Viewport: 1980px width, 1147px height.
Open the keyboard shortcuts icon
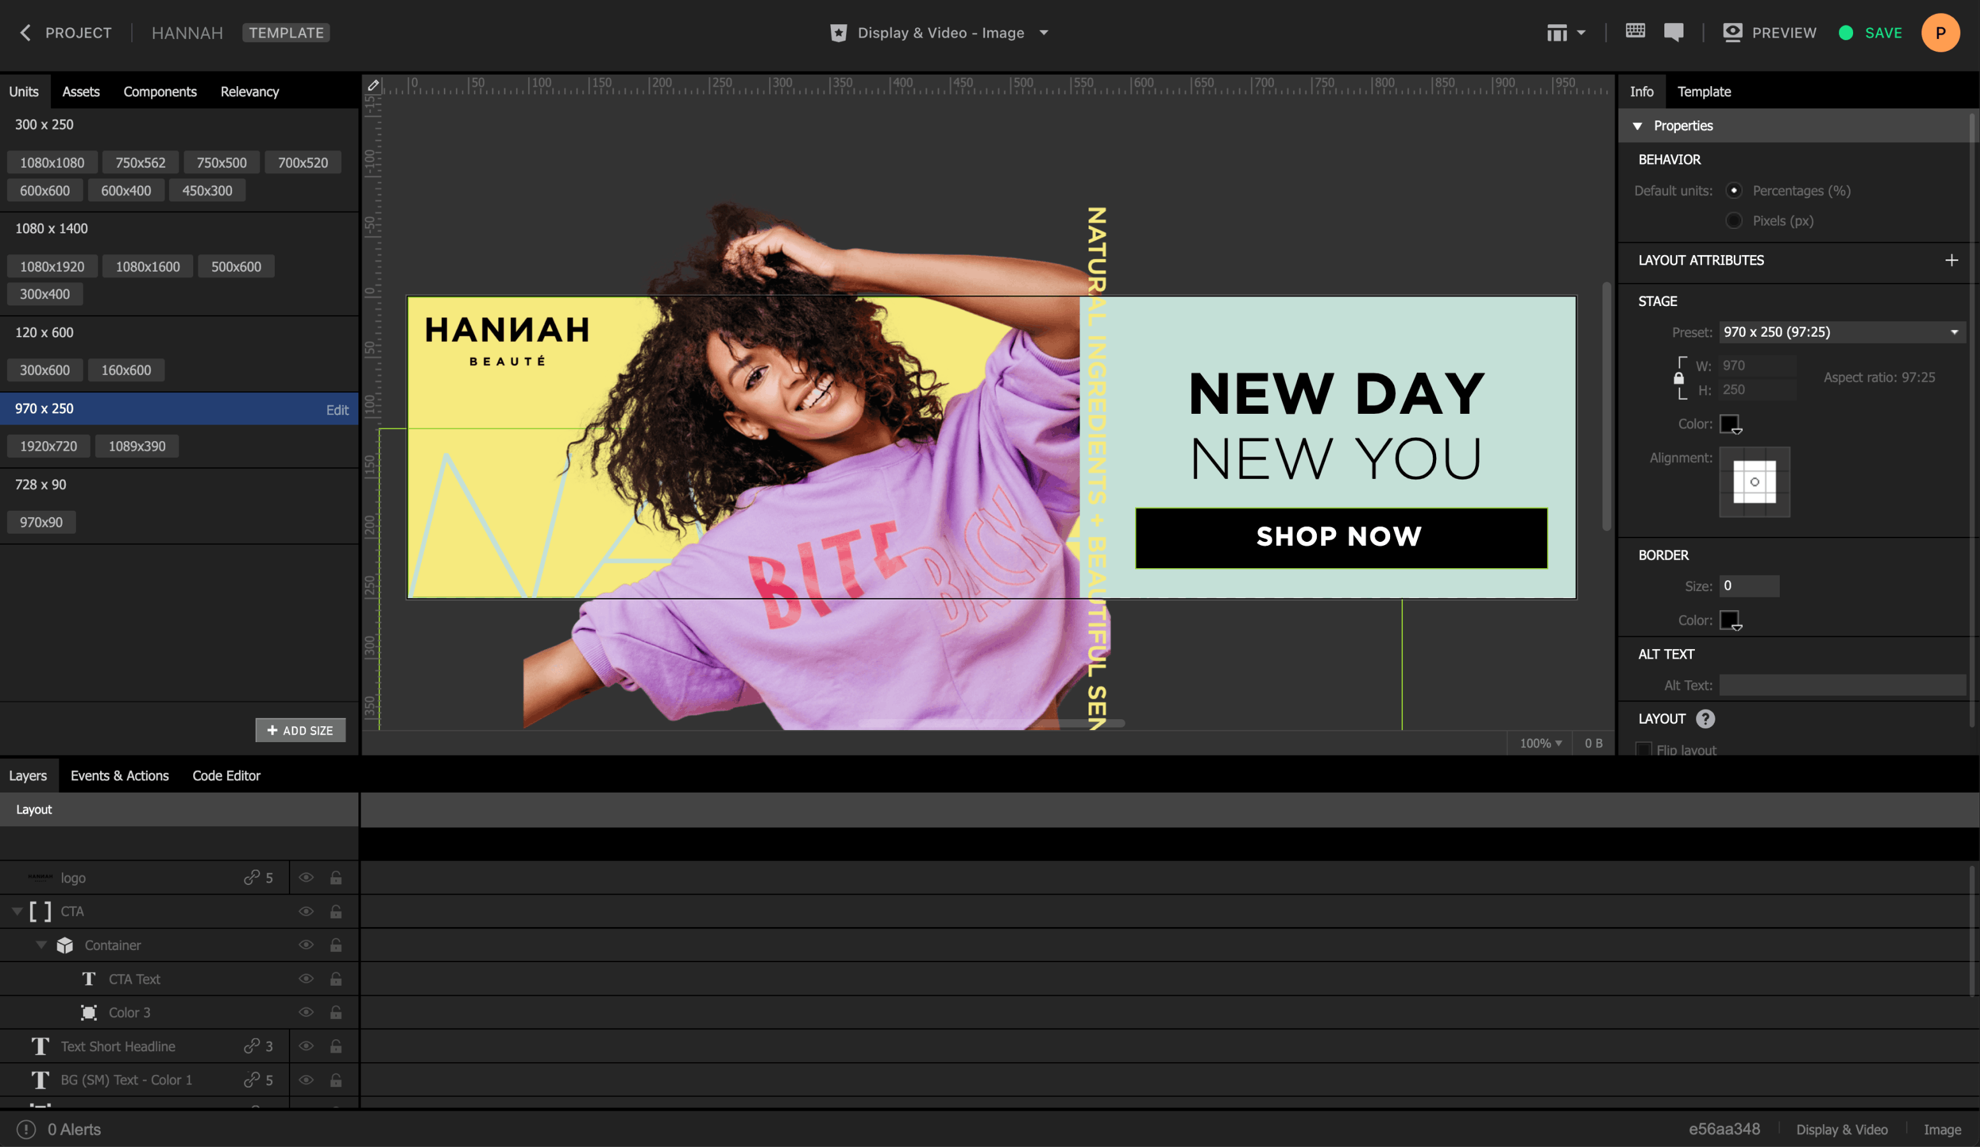pos(1635,31)
